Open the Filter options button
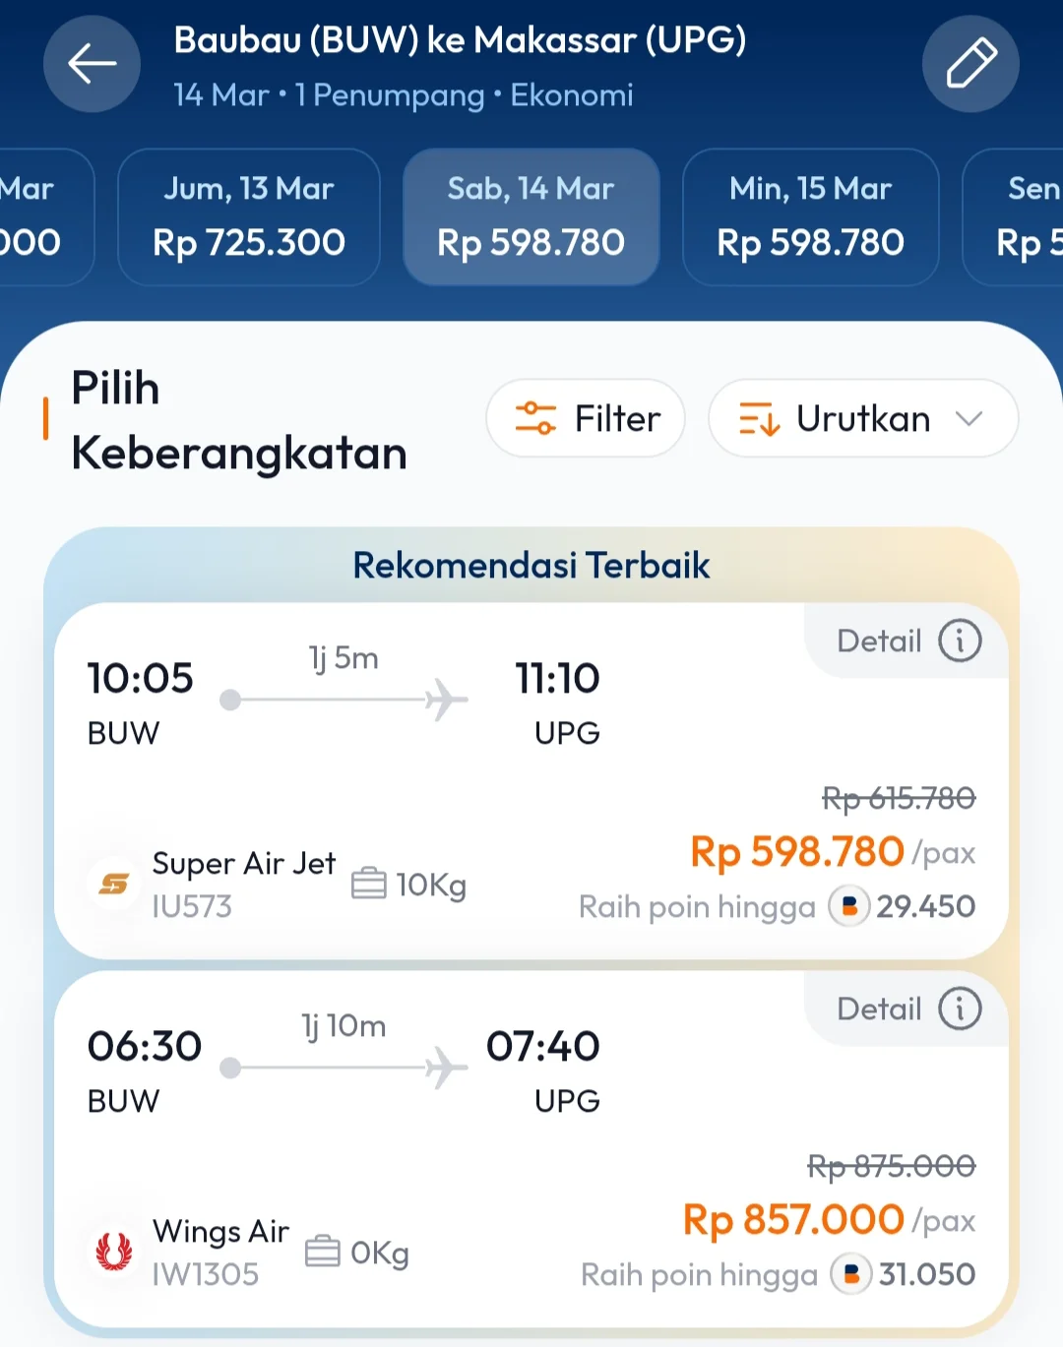1063x1347 pixels. click(x=586, y=419)
